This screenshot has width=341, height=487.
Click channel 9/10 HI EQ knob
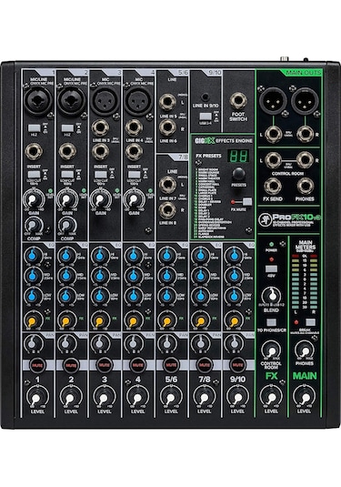click(235, 256)
